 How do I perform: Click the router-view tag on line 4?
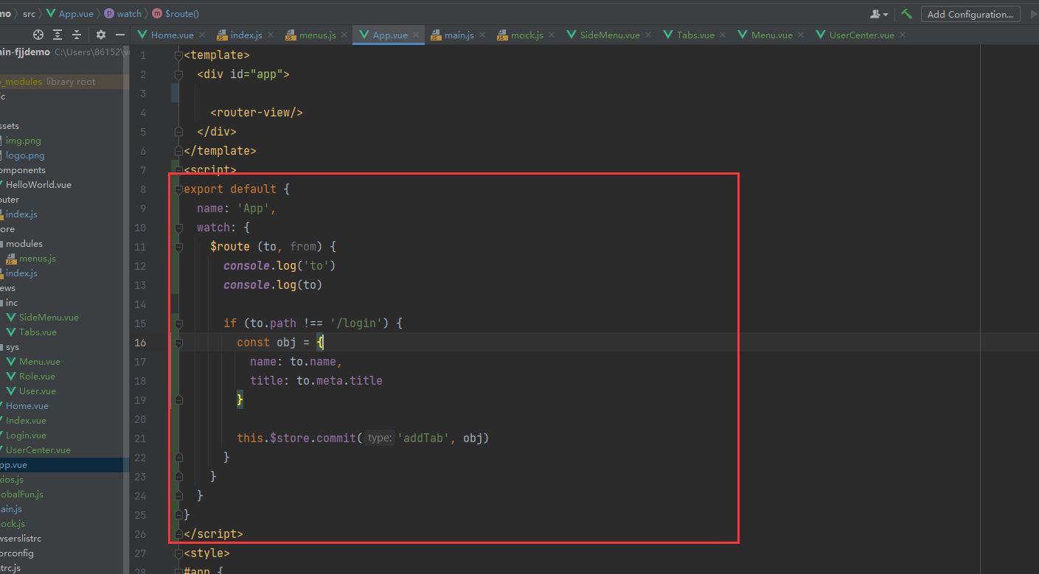[x=257, y=113]
